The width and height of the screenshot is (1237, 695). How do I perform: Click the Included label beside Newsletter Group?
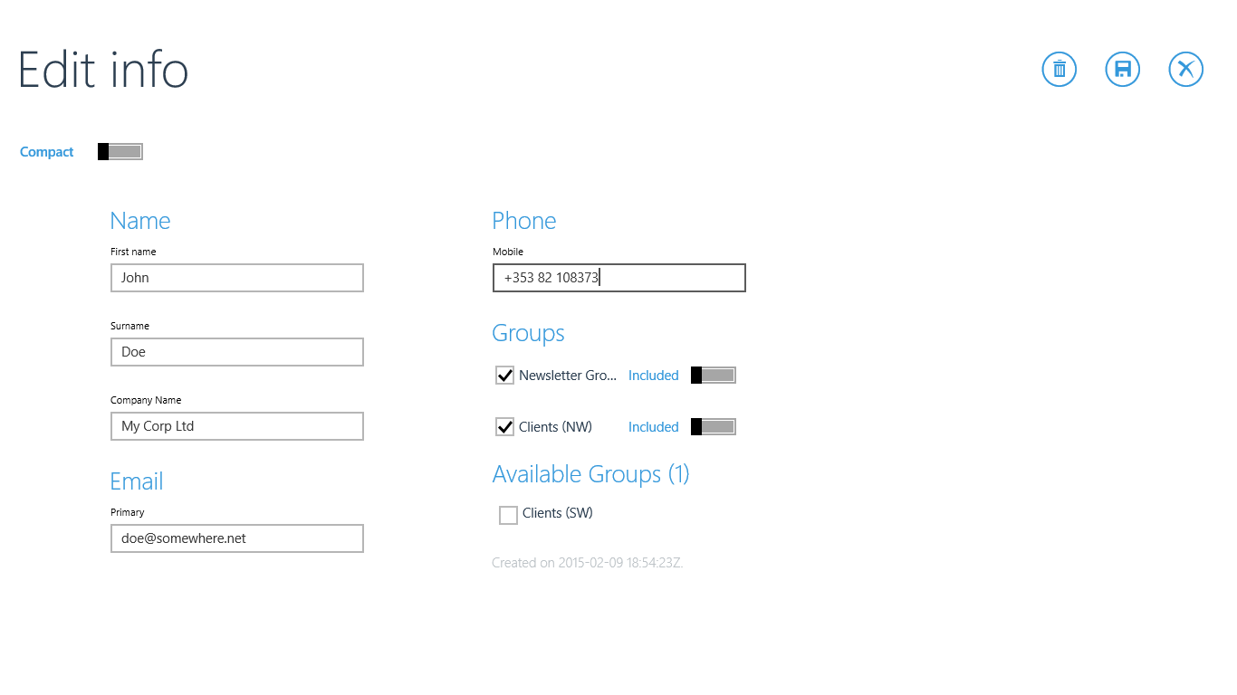click(x=653, y=376)
